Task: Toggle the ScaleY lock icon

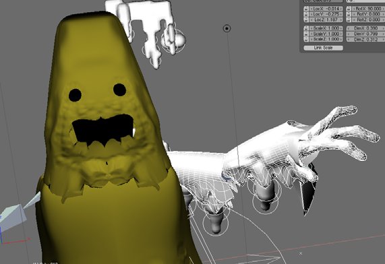Action: tap(306, 34)
